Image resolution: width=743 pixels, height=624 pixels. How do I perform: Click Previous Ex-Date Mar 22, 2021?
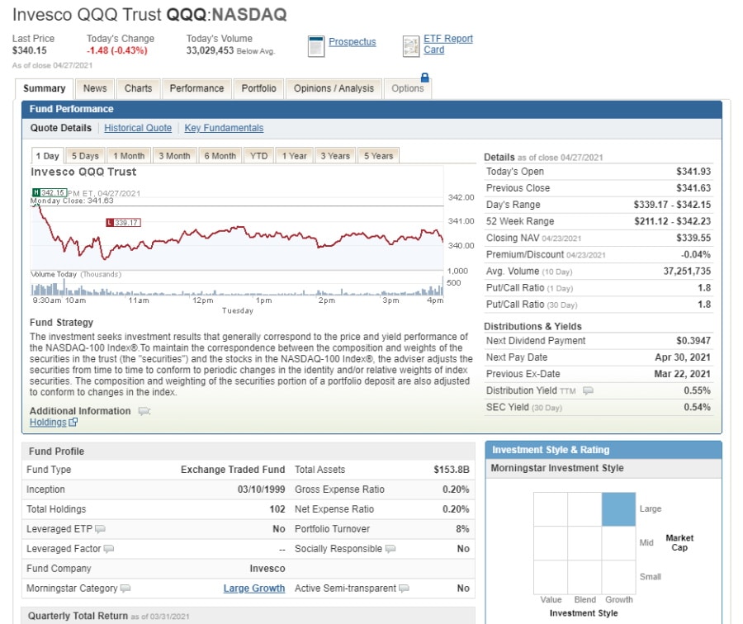coord(683,374)
